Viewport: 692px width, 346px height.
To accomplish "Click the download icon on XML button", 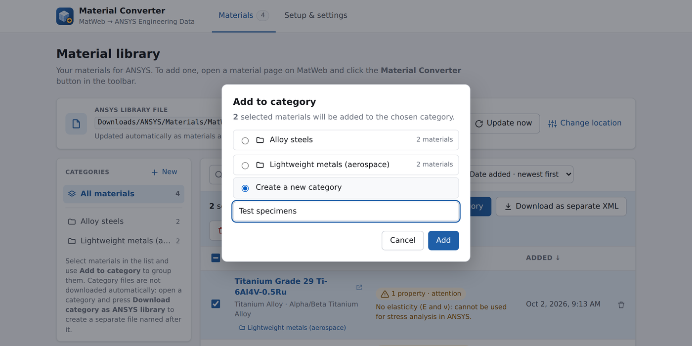I will click(508, 207).
